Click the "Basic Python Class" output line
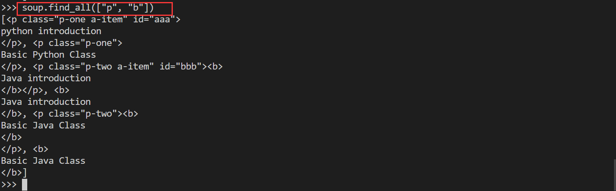616x191 pixels. coord(48,55)
